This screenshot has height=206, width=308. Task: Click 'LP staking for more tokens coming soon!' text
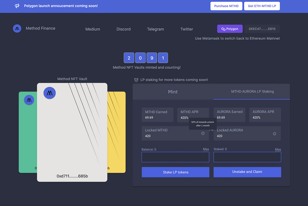click(174, 80)
